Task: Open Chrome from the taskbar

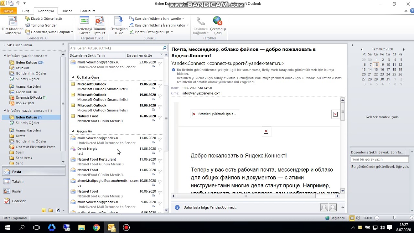Action: pyautogui.click(x=96, y=227)
